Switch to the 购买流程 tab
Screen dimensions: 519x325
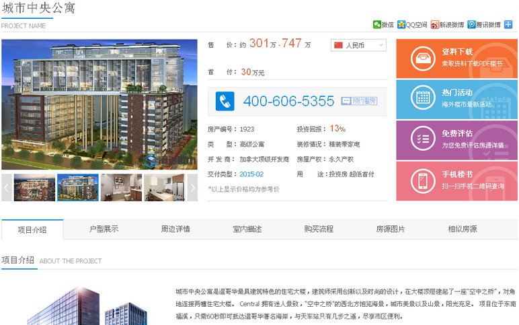pyautogui.click(x=319, y=229)
